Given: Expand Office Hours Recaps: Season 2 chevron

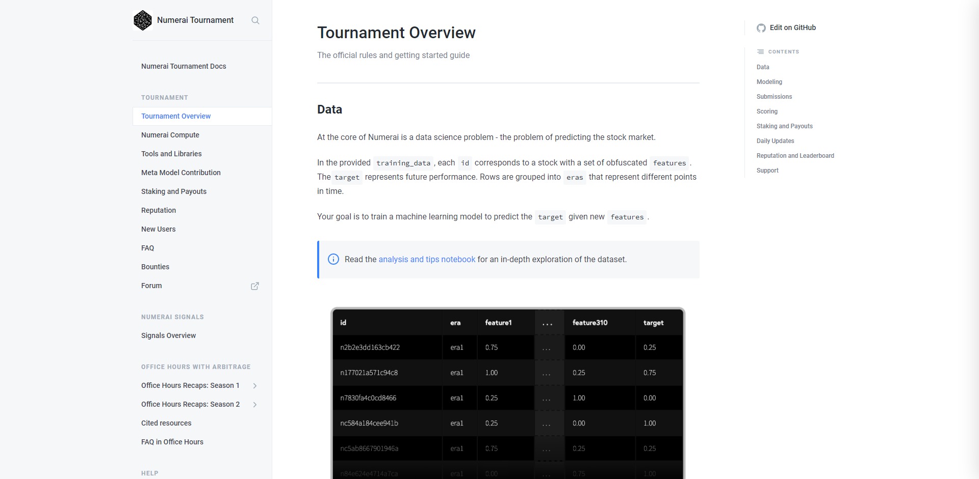Looking at the screenshot, I should pos(255,405).
